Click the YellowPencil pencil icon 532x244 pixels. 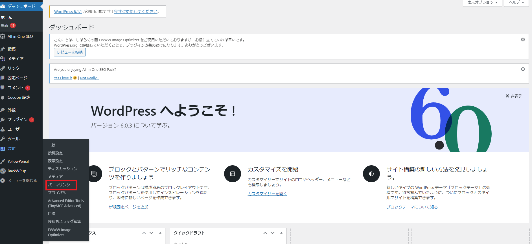3,161
